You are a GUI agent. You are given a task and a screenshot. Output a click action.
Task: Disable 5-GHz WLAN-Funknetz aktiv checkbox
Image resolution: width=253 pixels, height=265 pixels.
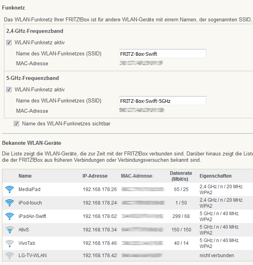point(9,89)
